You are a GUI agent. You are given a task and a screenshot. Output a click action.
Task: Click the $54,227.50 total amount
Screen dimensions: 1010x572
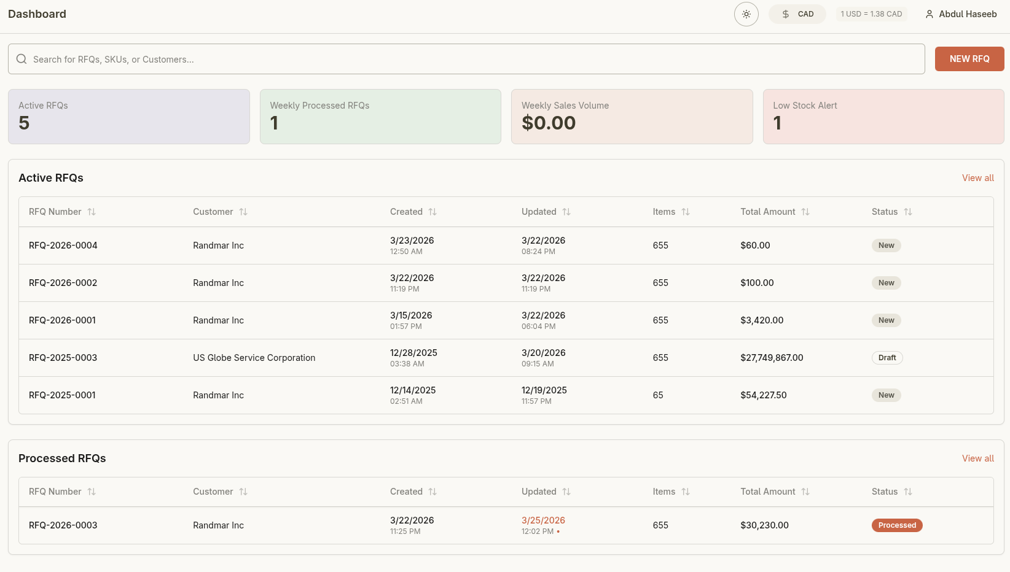pos(764,395)
